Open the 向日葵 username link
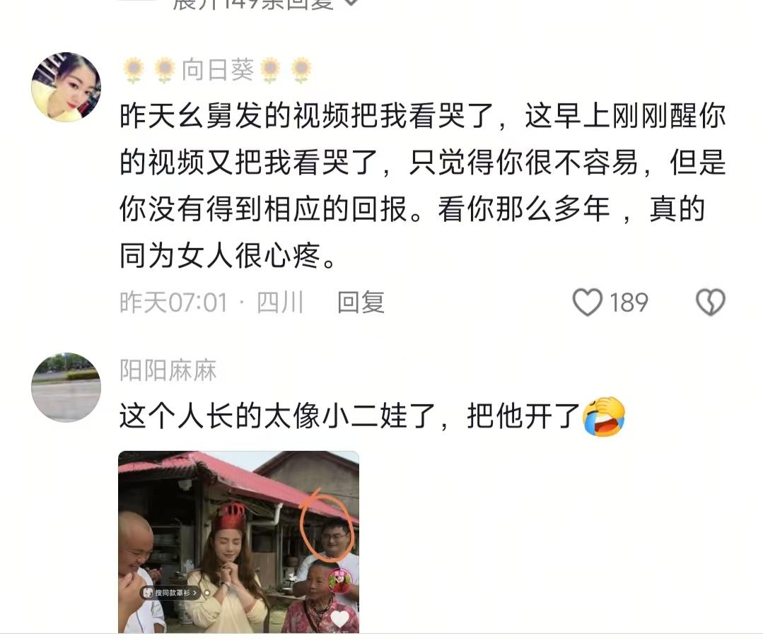Viewport: 763px width, 641px height. tap(218, 70)
